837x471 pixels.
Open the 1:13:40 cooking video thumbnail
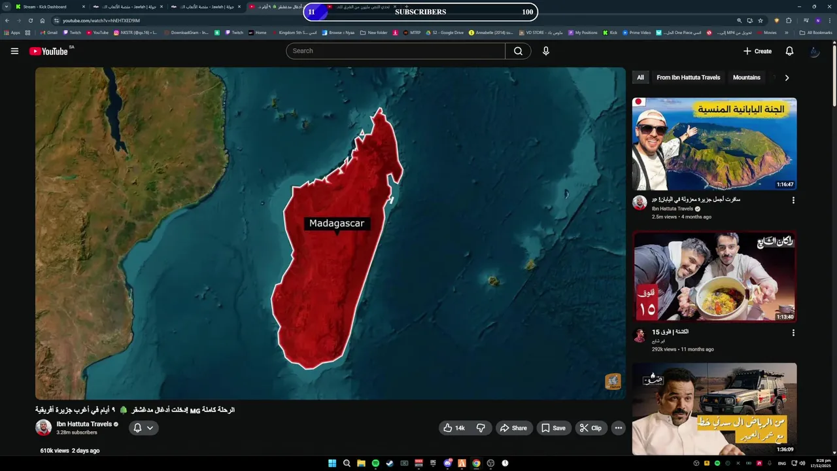(714, 277)
